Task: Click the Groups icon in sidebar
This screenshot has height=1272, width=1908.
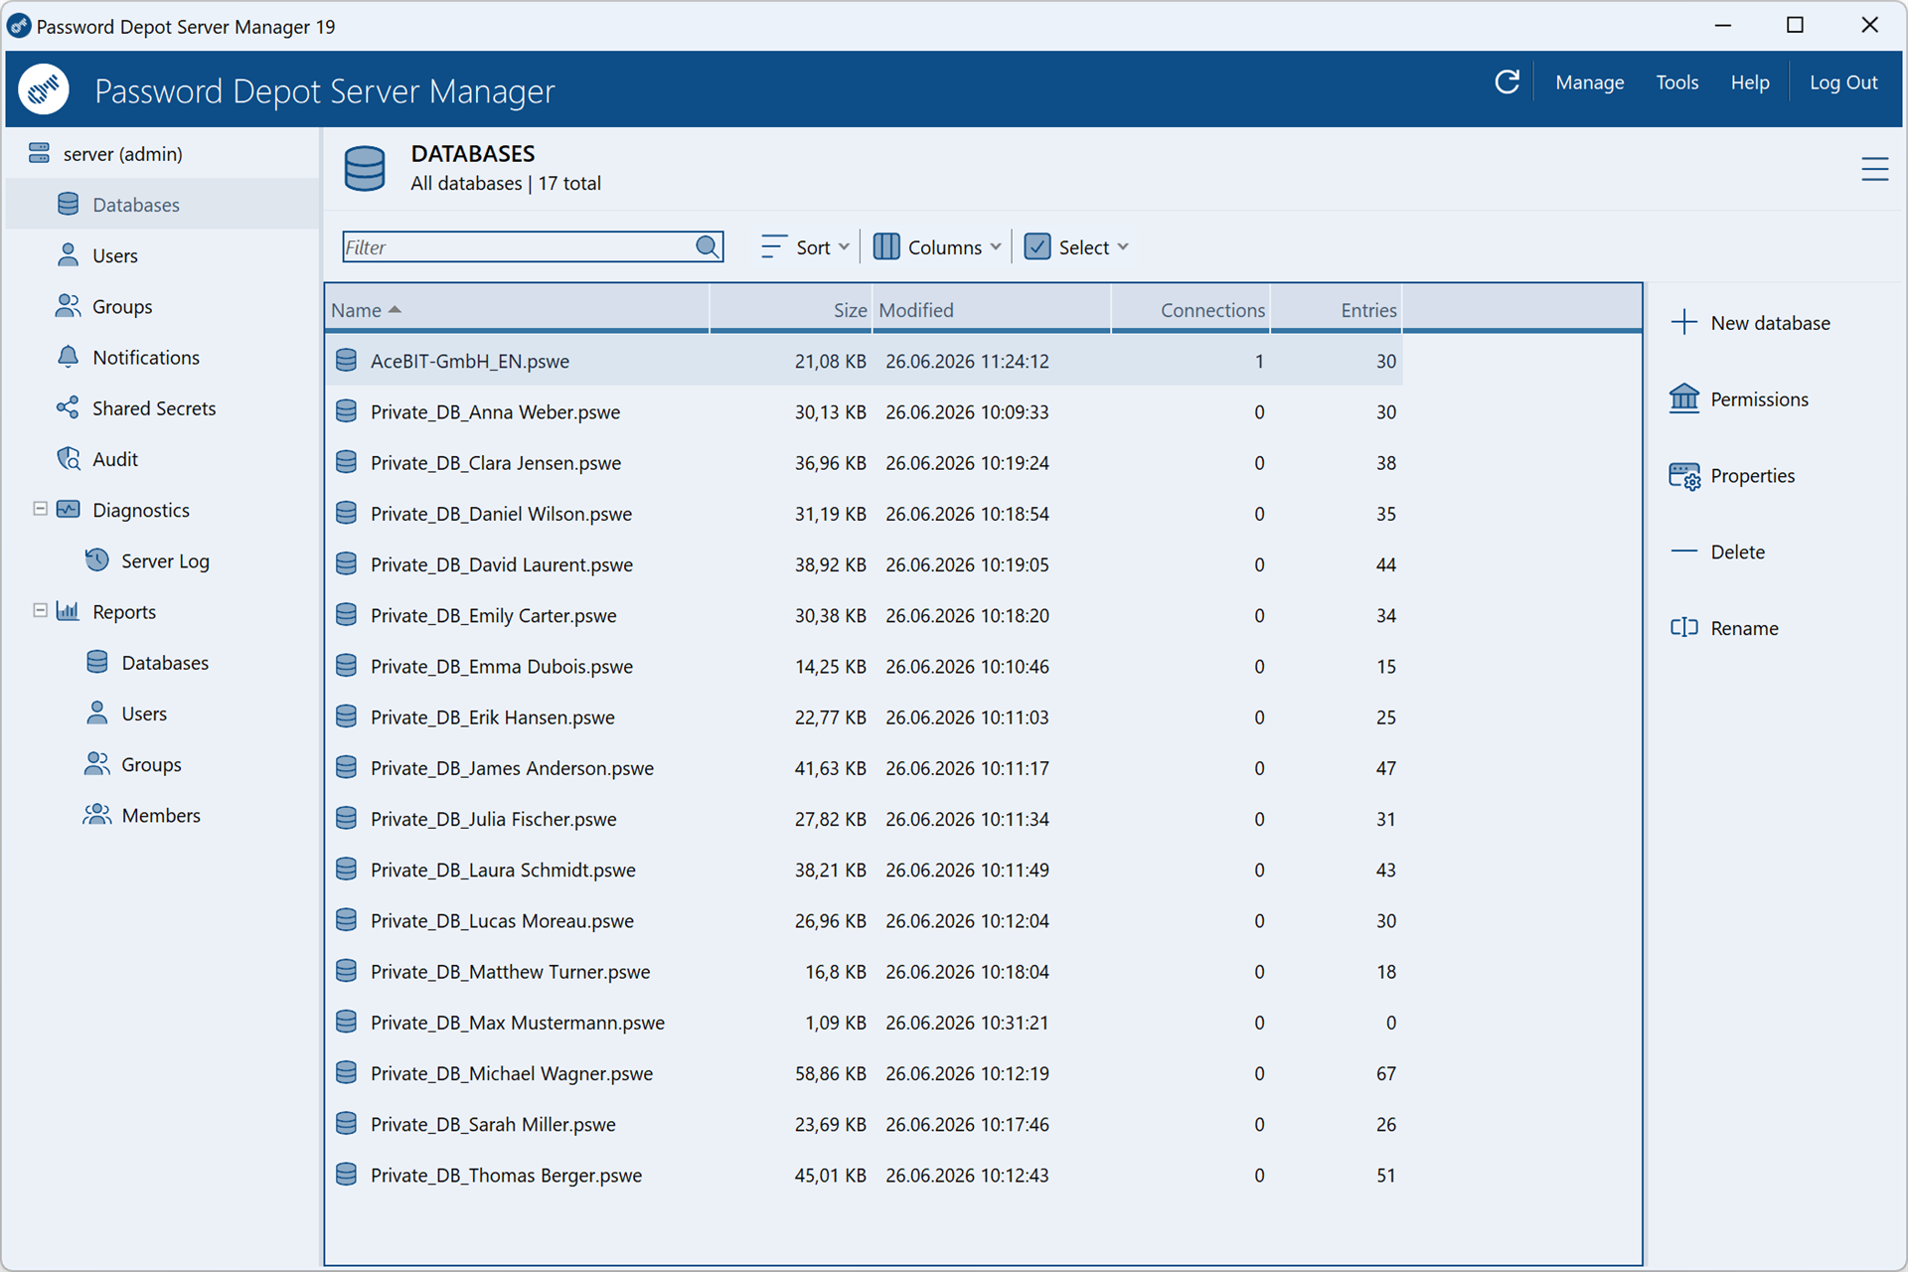Action: tap(68, 306)
